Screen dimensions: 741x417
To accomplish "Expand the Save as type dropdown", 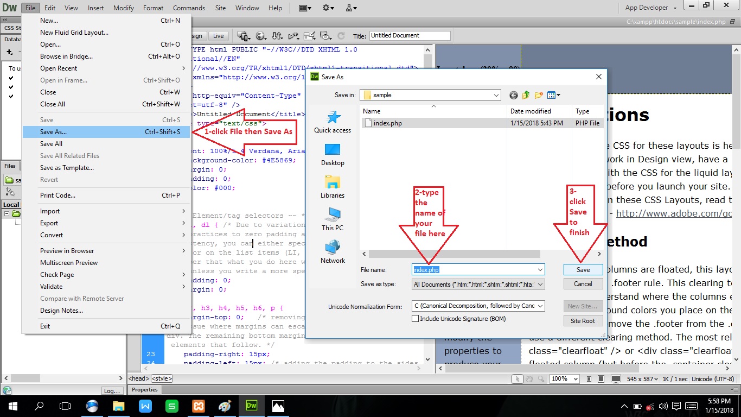I will tap(539, 283).
